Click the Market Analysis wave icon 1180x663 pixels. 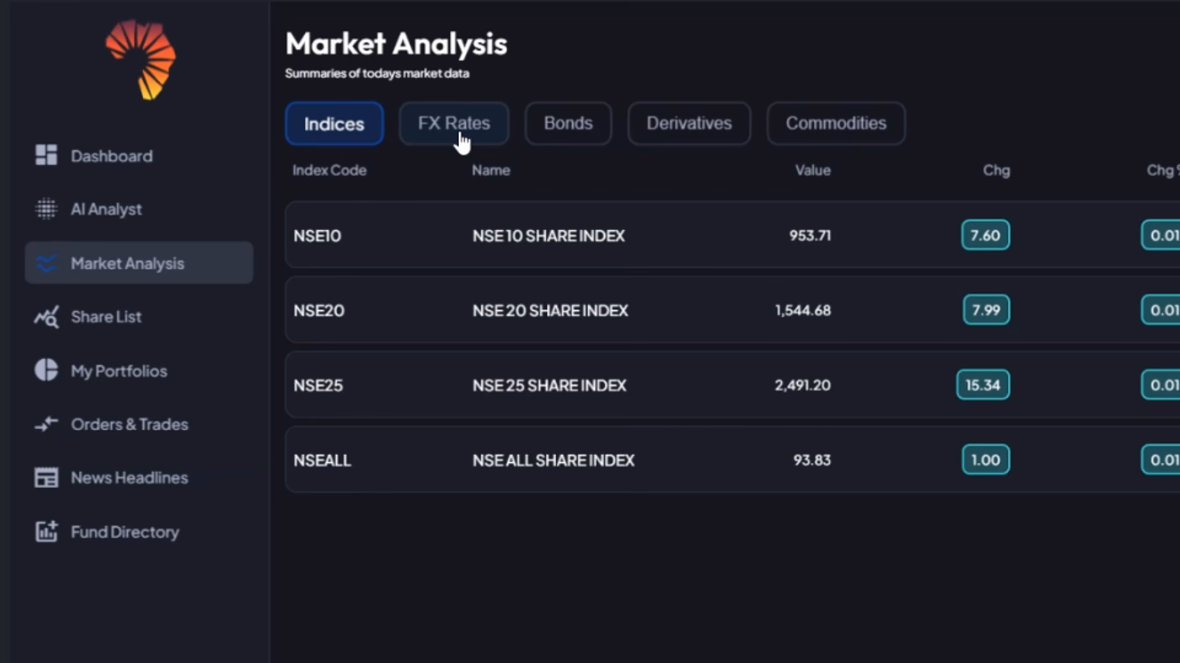click(46, 263)
